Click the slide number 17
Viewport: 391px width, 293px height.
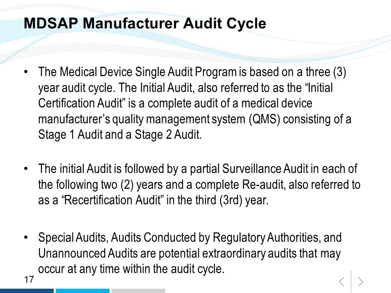29,280
